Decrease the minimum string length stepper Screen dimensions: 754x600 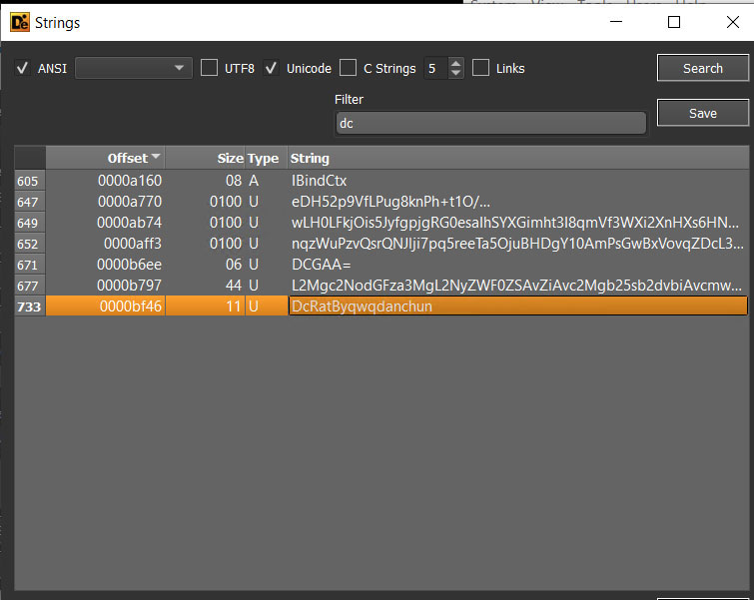point(456,74)
